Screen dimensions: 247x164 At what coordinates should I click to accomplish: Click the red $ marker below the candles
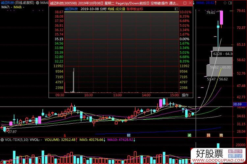(64, 135)
